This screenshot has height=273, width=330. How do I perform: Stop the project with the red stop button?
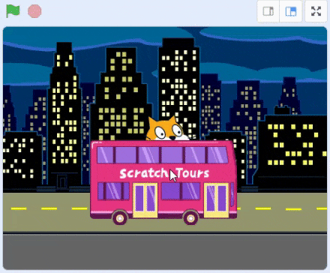click(x=34, y=11)
